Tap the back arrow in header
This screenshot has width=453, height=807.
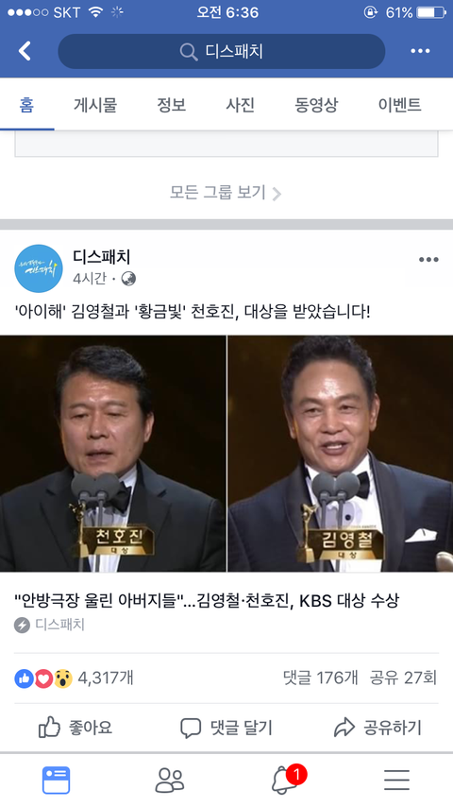(x=25, y=51)
